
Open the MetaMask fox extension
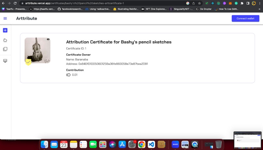(230, 3)
